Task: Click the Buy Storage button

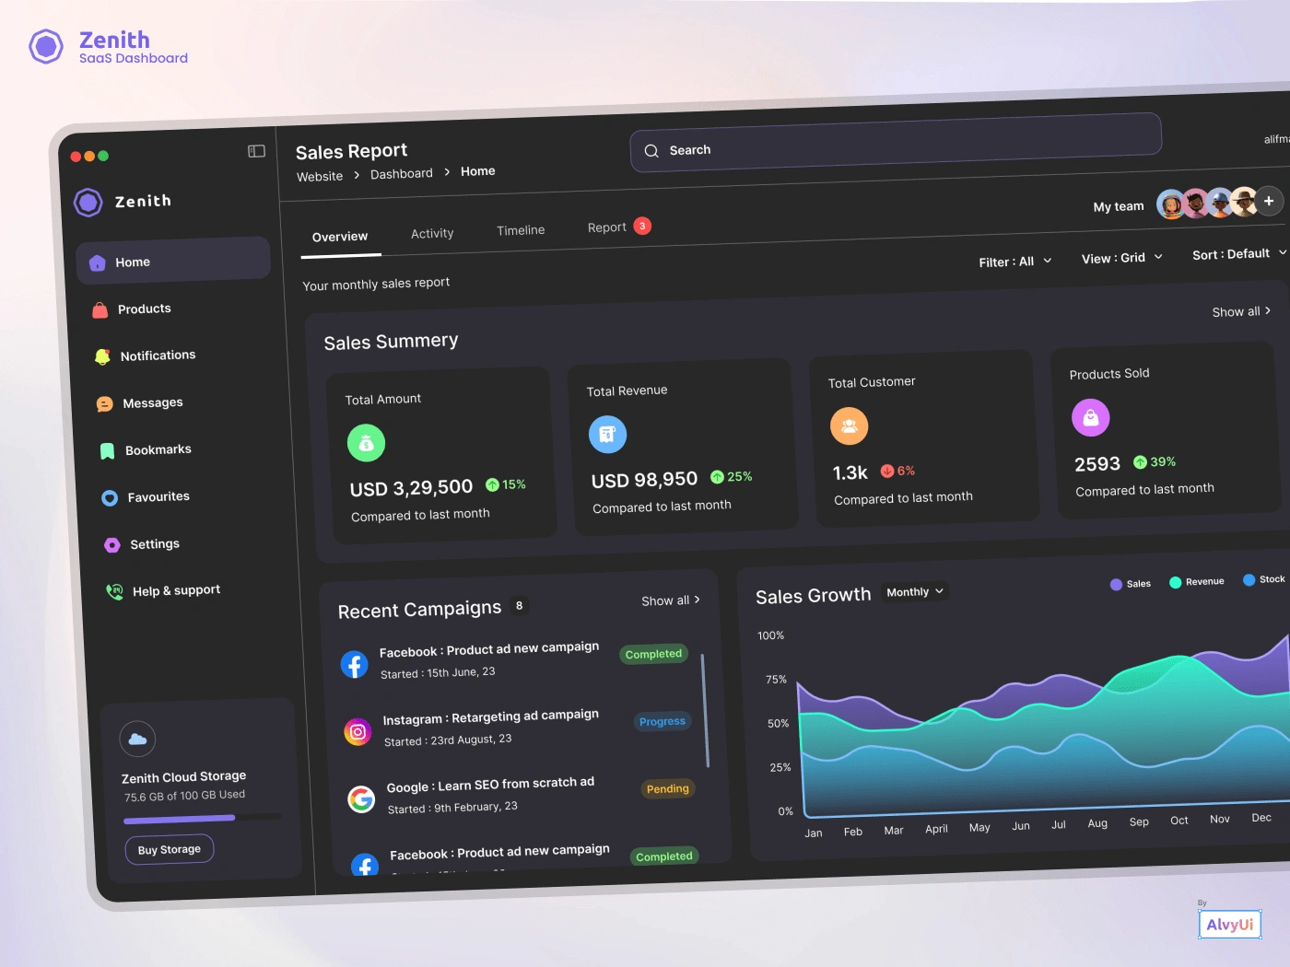Action: pos(170,849)
